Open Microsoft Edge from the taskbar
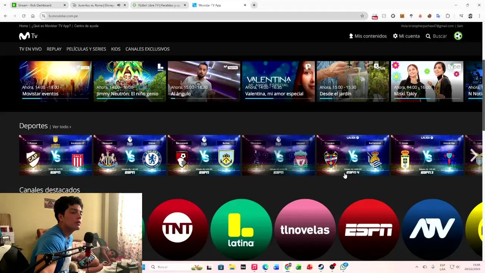The height and width of the screenshot is (273, 485). (265, 267)
